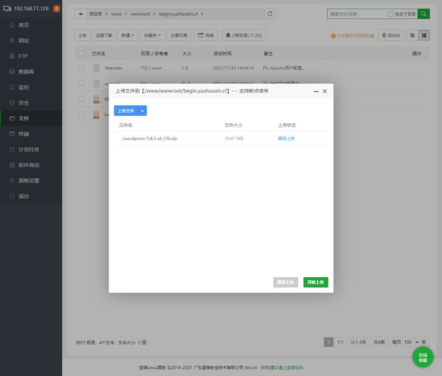Screen dimensions: 442x376
Task: Switch to list view layout icon
Action: click(x=424, y=35)
